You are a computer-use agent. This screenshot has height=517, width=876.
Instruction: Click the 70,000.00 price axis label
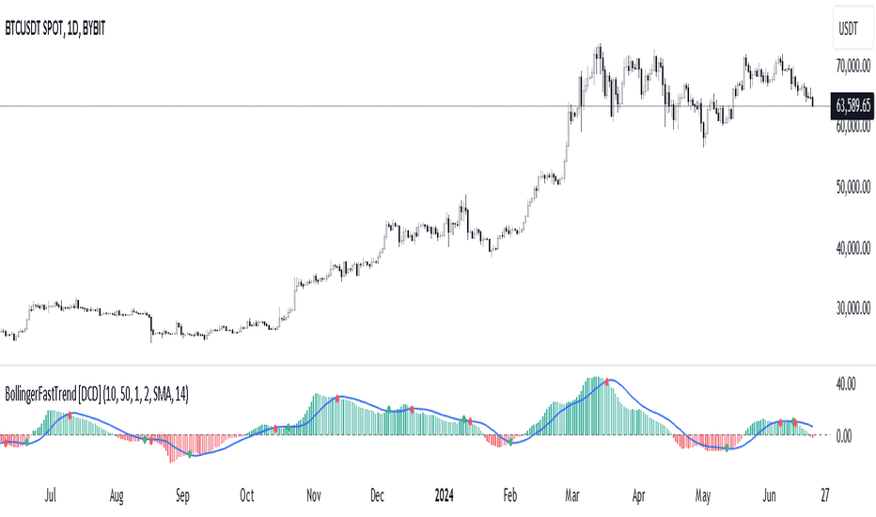(853, 66)
